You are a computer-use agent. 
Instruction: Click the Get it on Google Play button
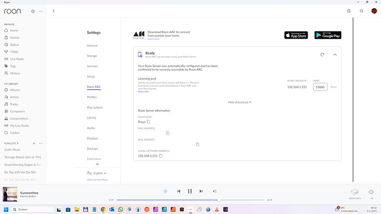pos(328,35)
